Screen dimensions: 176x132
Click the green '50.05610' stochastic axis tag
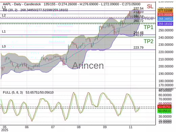point(164,111)
